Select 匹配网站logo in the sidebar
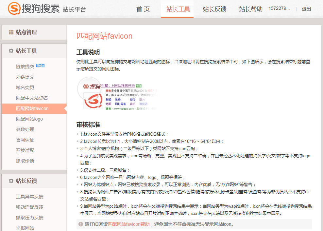The height and width of the screenshot is (231, 323). pyautogui.click(x=29, y=119)
